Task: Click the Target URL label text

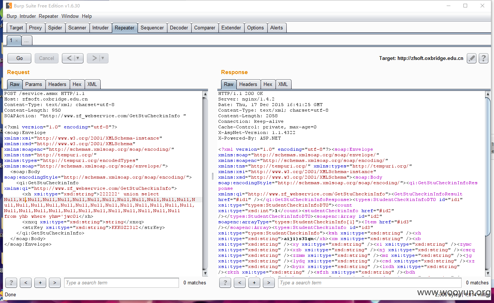Action: [421, 58]
